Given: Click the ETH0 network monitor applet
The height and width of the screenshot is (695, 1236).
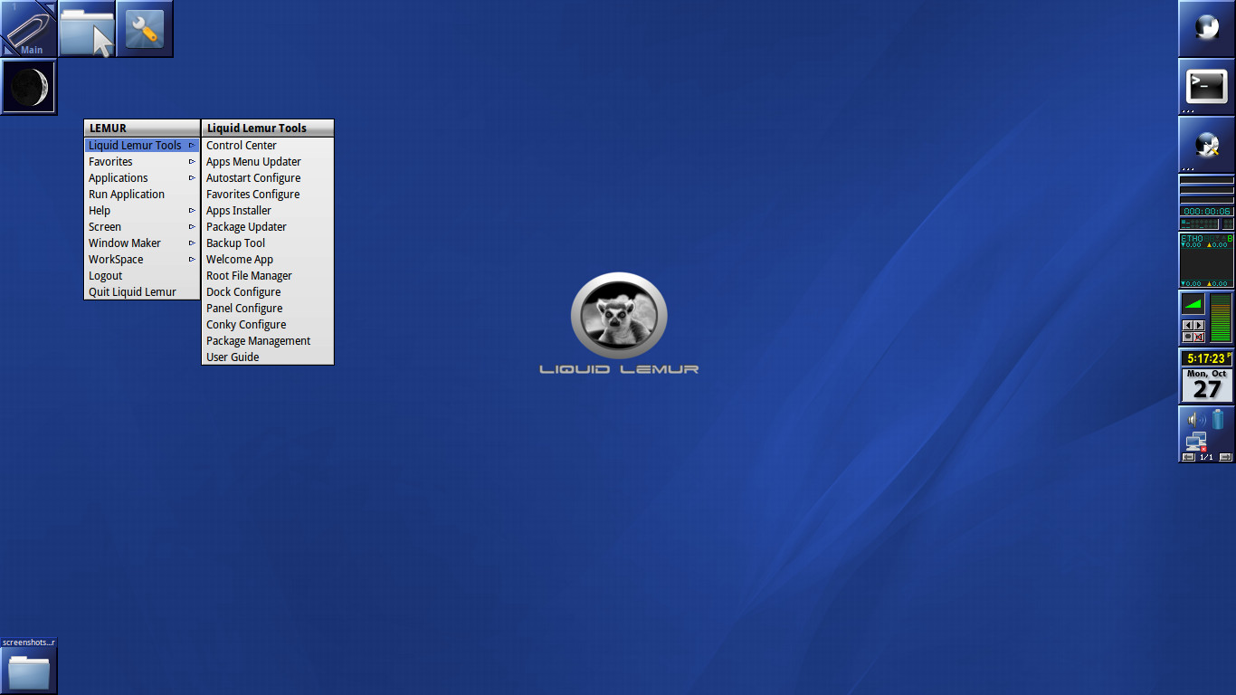Looking at the screenshot, I should [x=1206, y=260].
